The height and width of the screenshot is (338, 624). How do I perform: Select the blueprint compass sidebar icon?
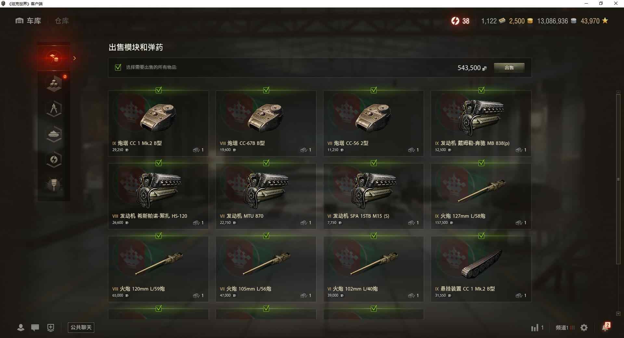(54, 109)
